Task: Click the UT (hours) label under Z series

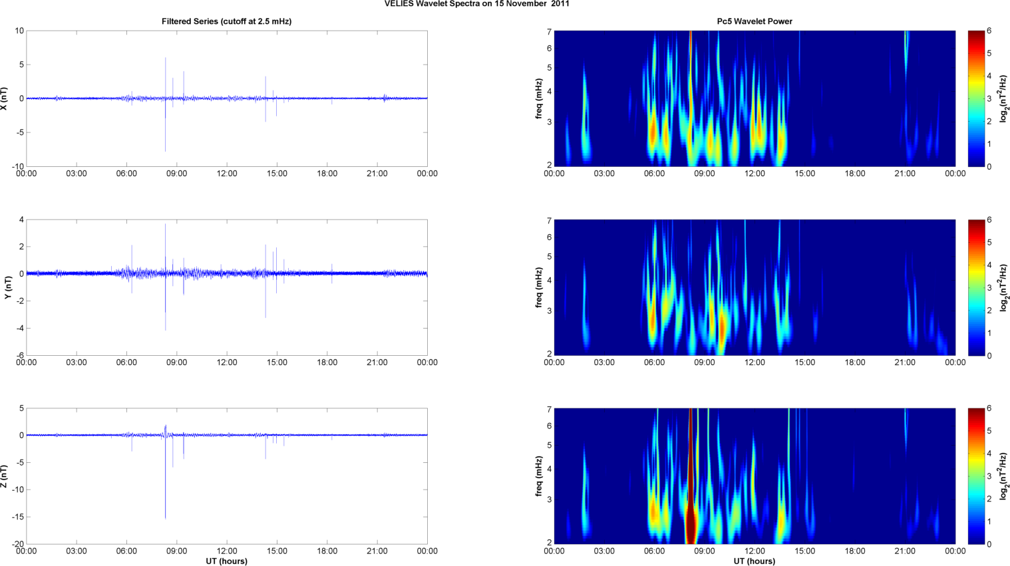Action: click(226, 561)
